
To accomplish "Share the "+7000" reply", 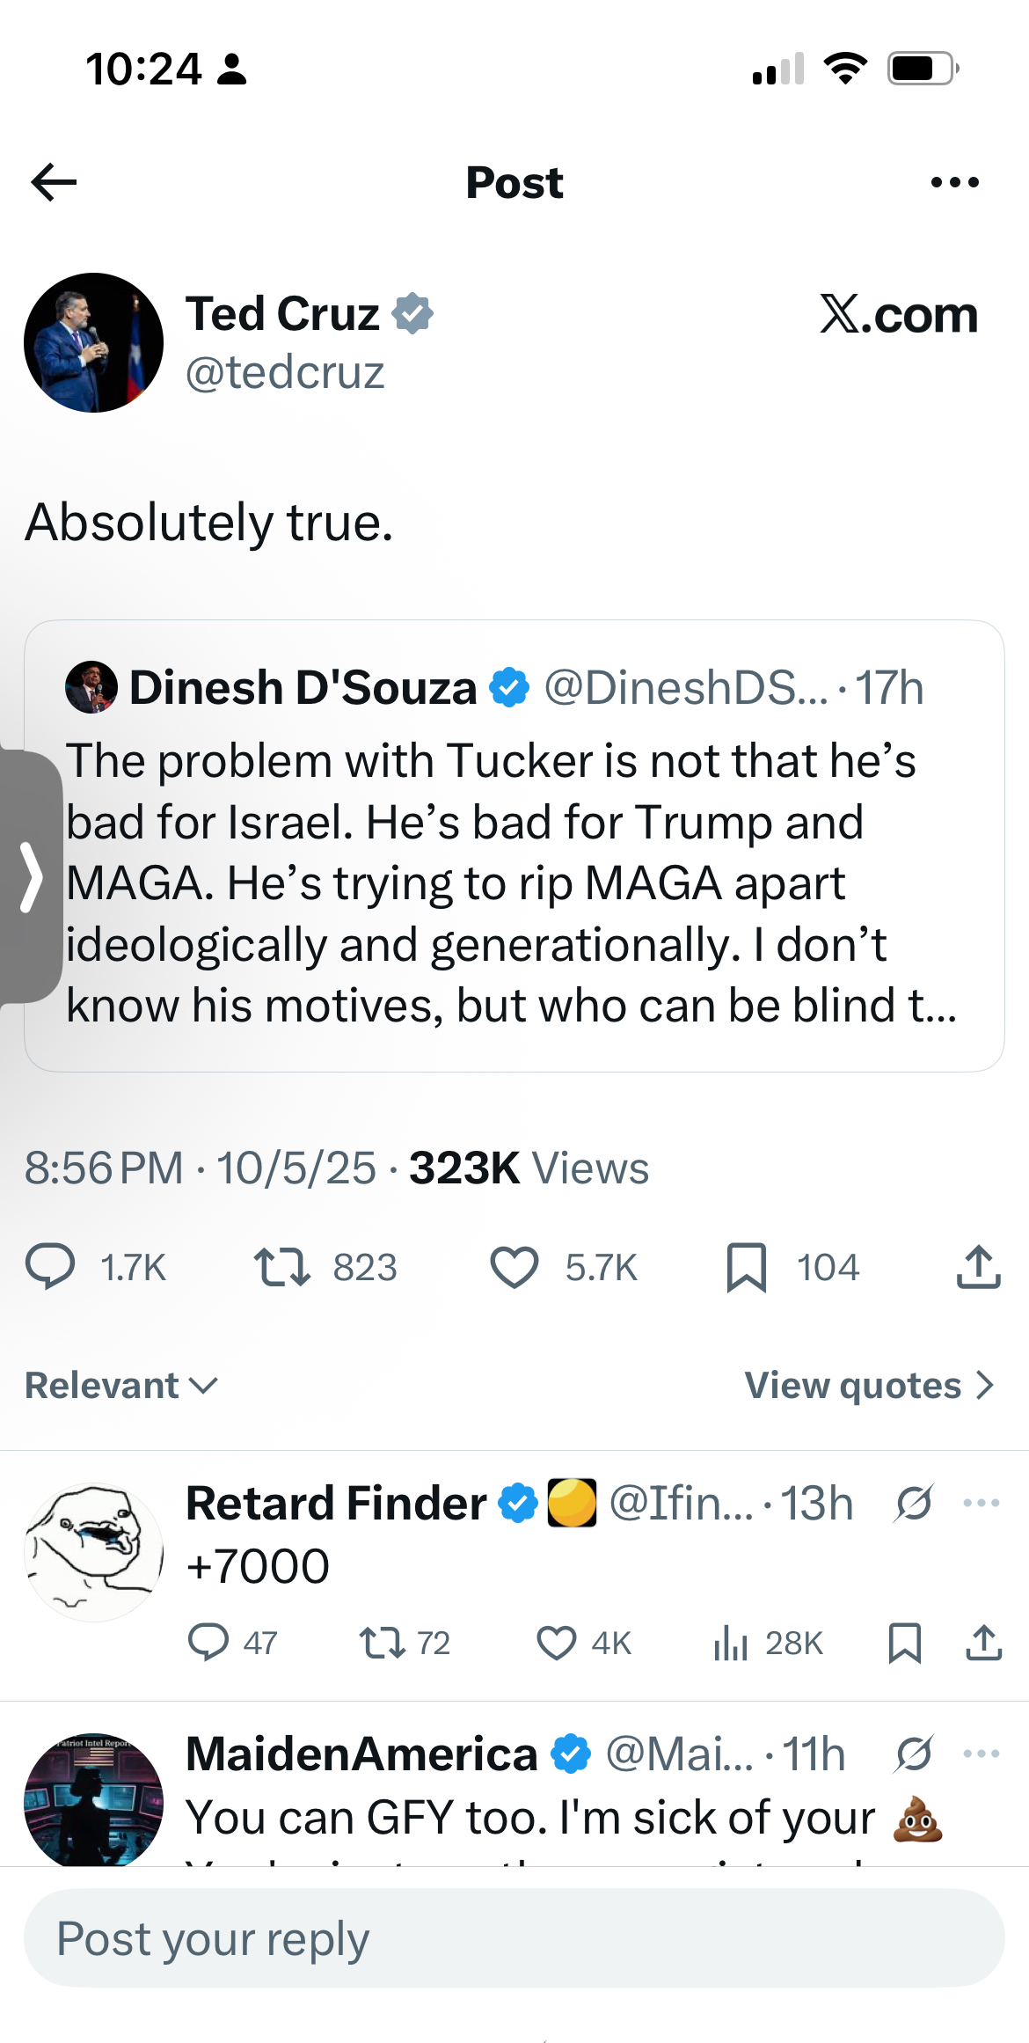I will (x=983, y=1643).
